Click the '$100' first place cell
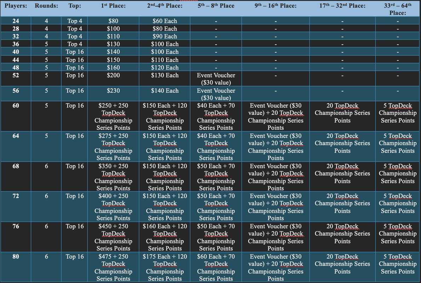Viewport: 421px width, 283px height. [113, 29]
